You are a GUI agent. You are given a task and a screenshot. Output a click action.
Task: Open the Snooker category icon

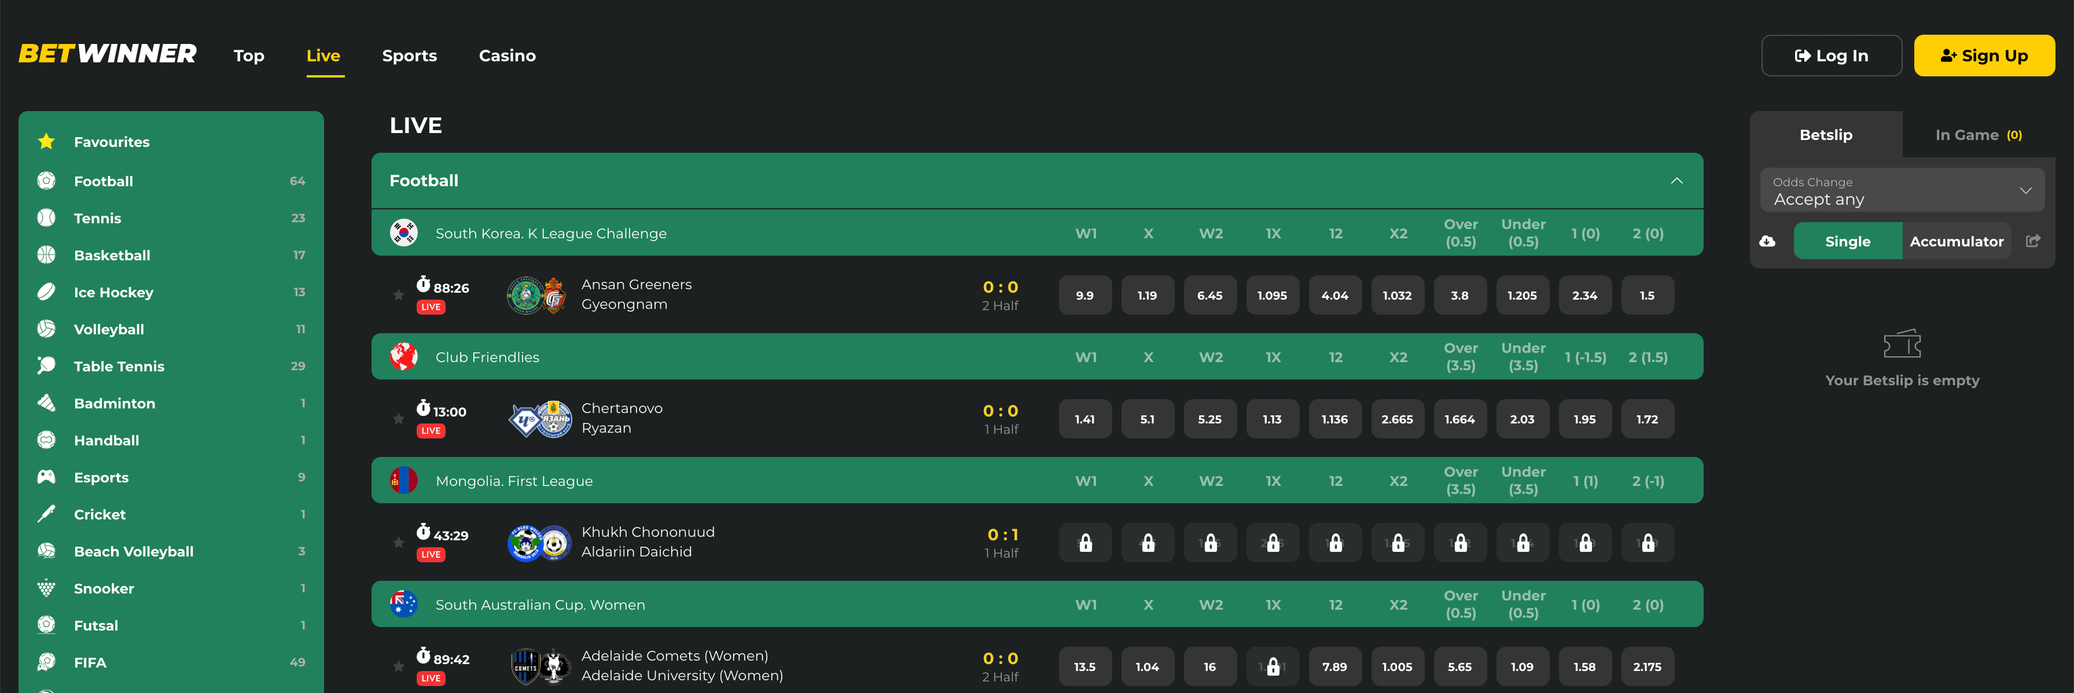point(47,588)
